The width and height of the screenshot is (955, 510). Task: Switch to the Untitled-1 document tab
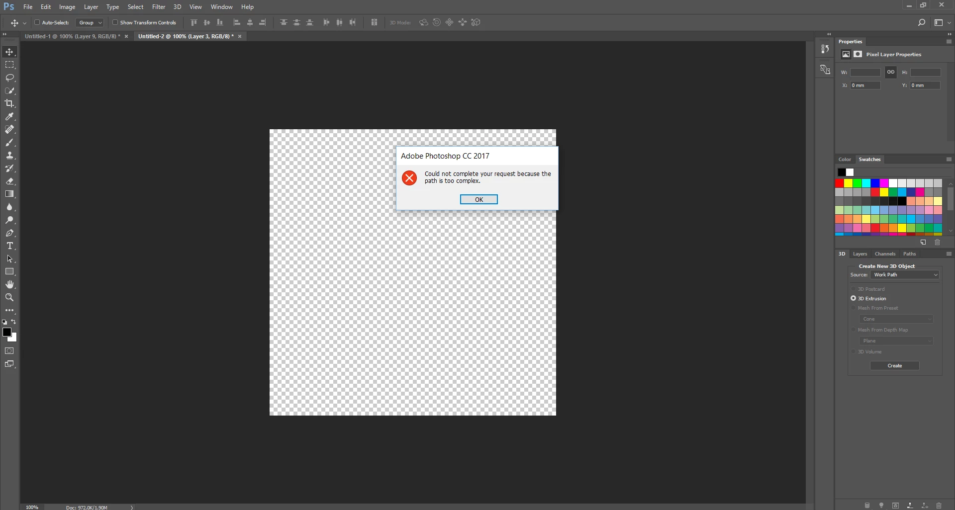pyautogui.click(x=73, y=36)
